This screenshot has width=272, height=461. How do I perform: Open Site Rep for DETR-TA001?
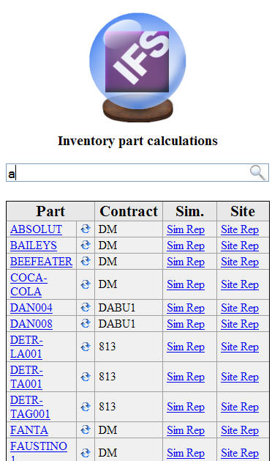pos(240,377)
